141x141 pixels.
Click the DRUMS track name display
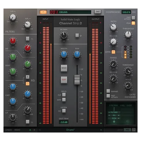[75, 12]
